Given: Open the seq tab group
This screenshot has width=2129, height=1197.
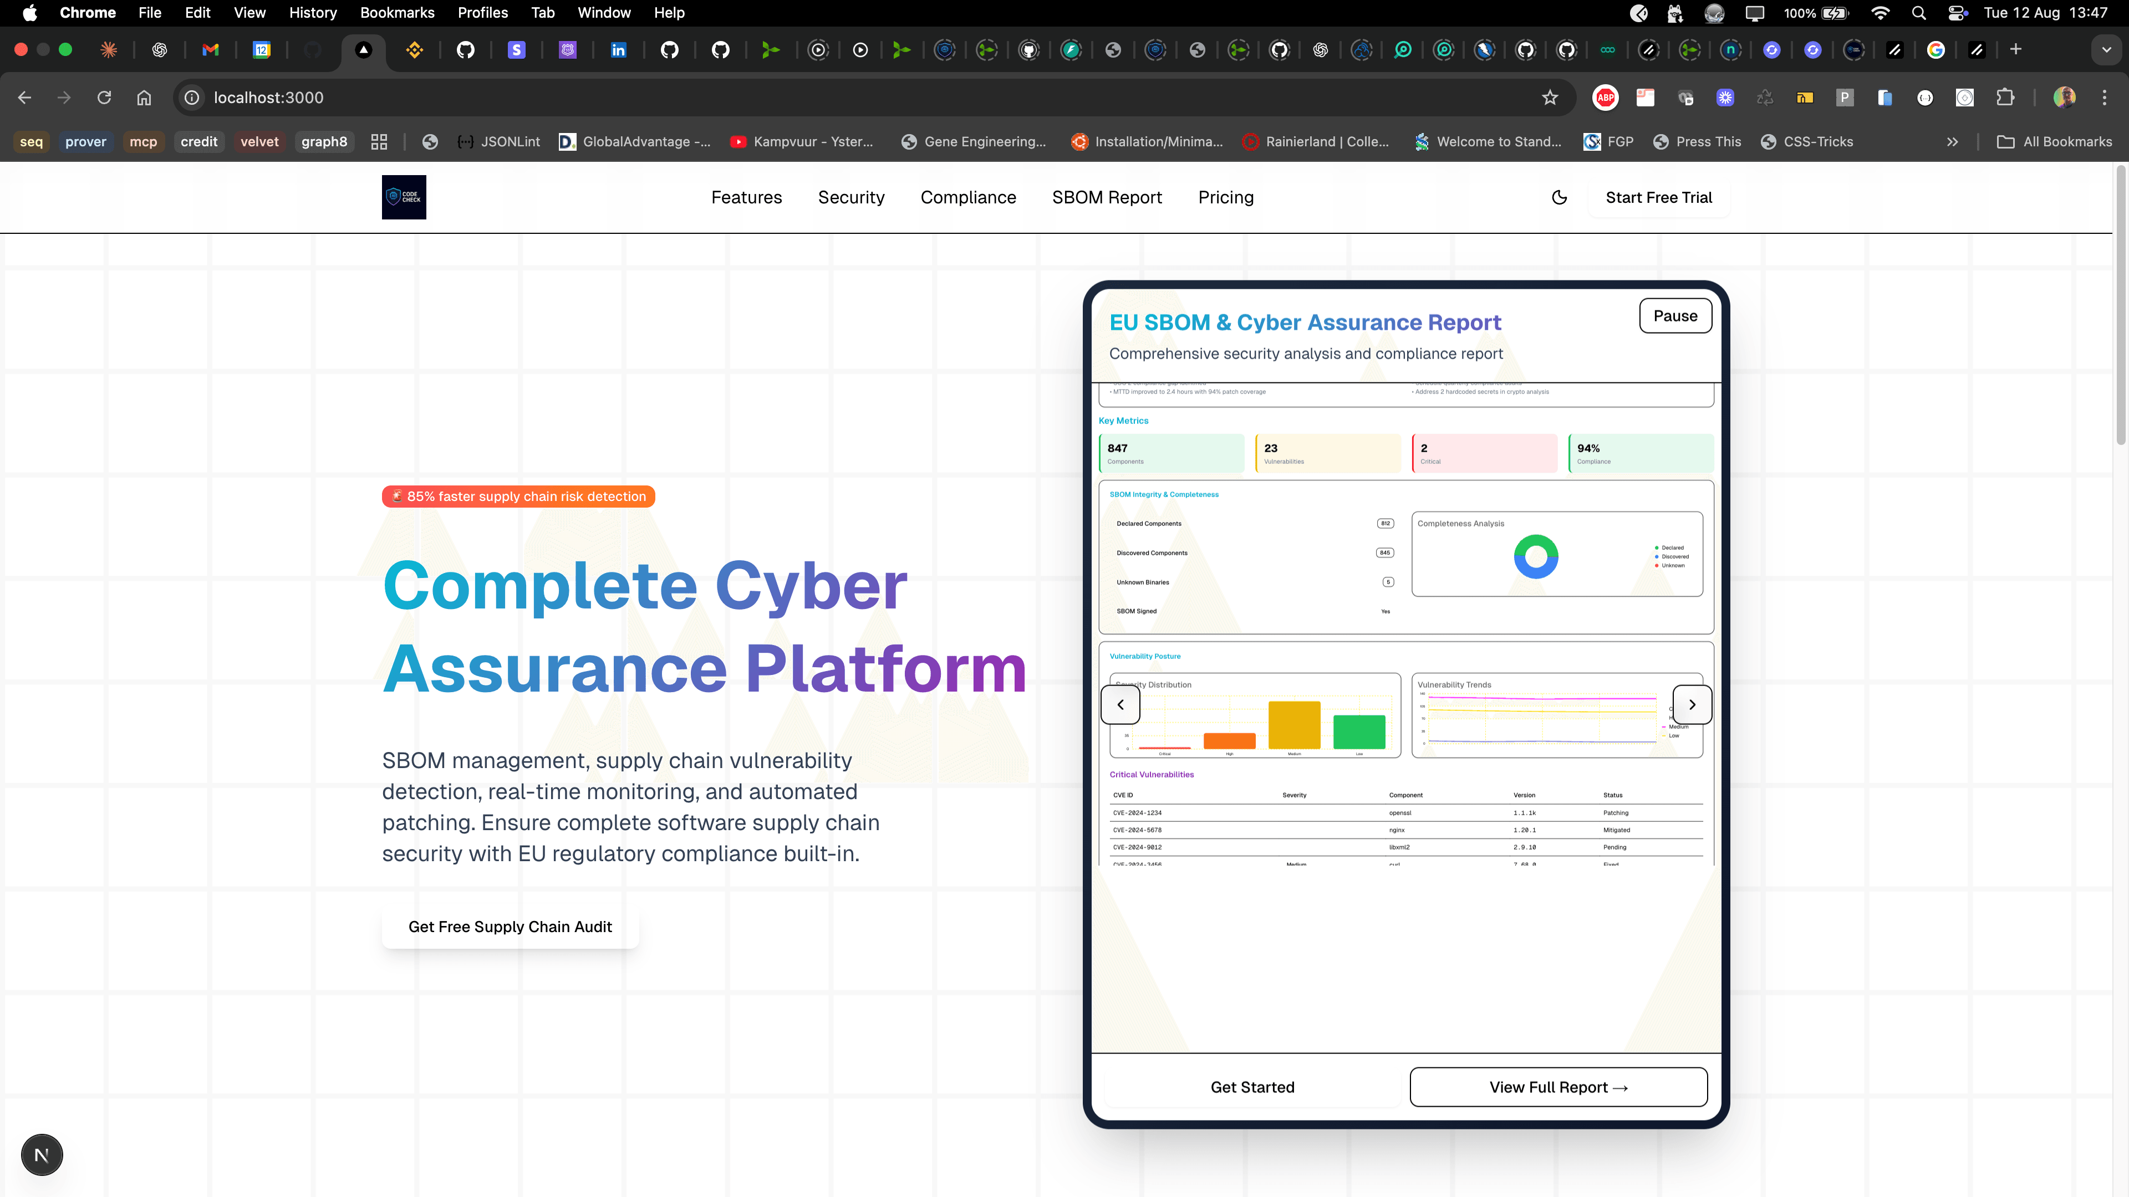Looking at the screenshot, I should tap(32, 141).
